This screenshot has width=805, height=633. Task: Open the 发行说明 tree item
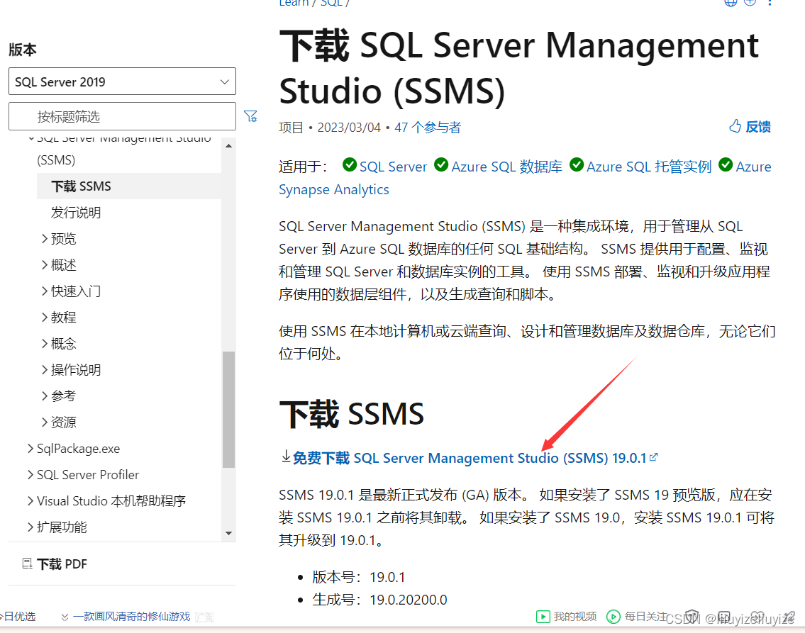click(x=76, y=213)
